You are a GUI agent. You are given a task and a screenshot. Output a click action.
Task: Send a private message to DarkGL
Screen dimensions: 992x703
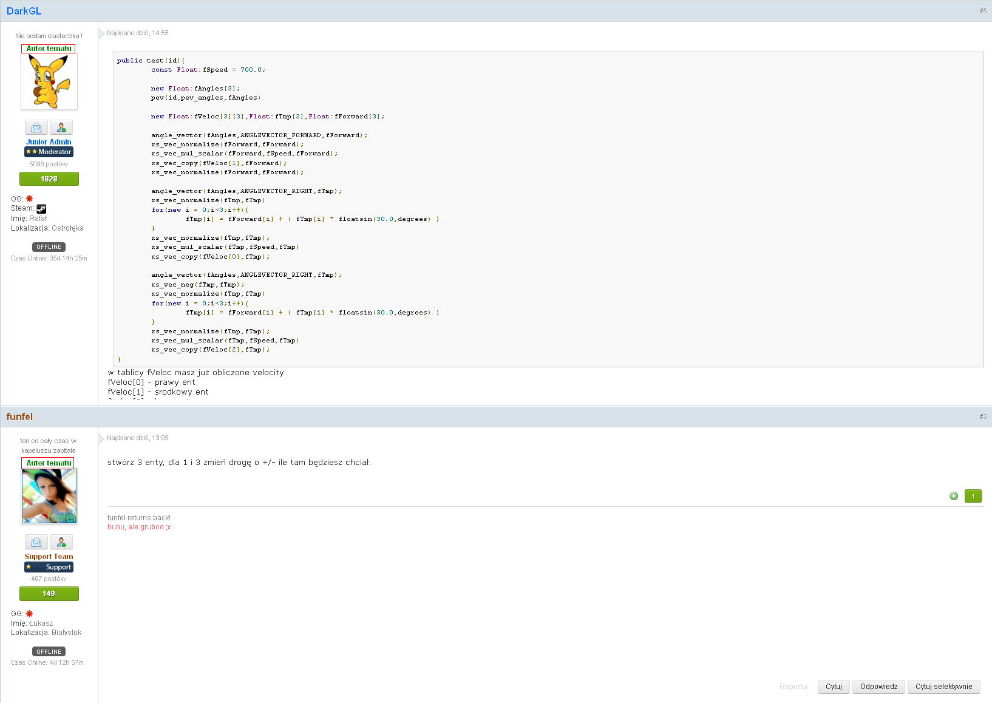click(x=36, y=127)
